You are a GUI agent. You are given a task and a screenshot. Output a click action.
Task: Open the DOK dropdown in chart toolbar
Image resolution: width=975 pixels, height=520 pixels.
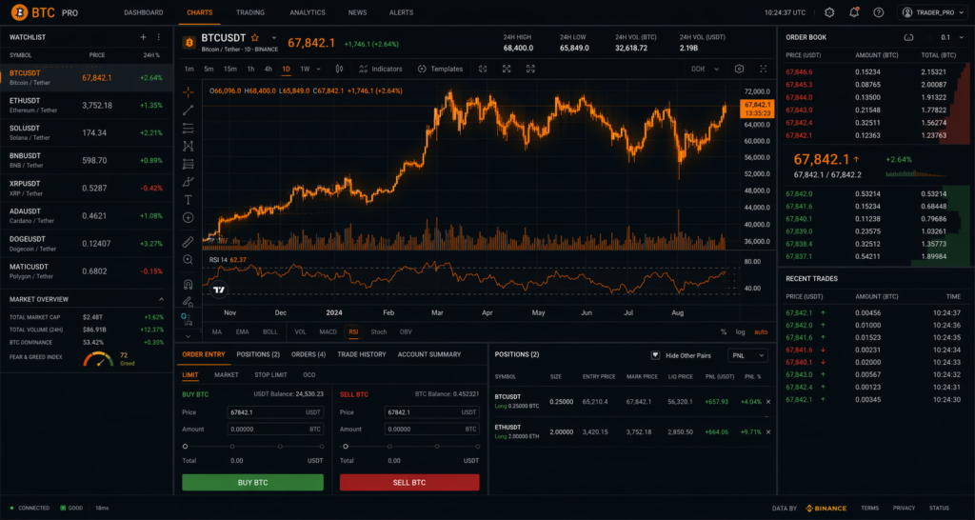[705, 69]
